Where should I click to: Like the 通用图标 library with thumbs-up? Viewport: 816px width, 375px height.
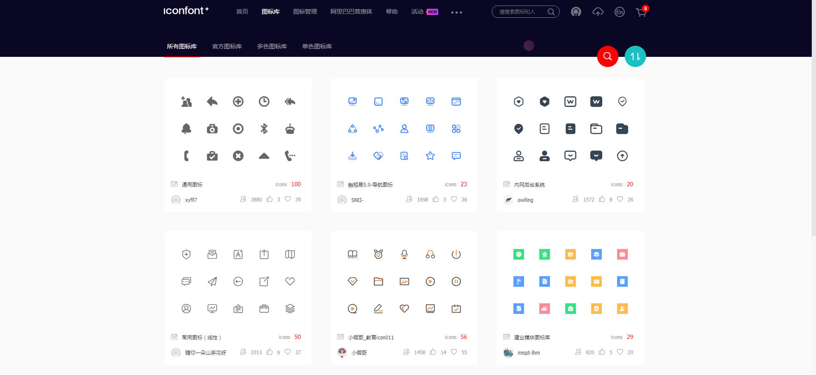[x=270, y=199]
